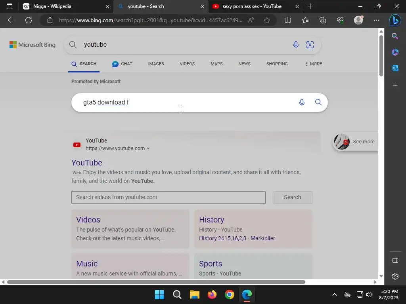This screenshot has height=304, width=406.
Task: Go to the Microsoft Bing logo home
Action: pos(33,45)
